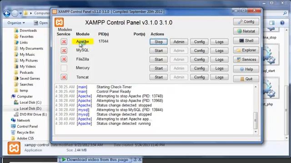291x163 pixels.
Task: View the Apache Logs
Action: tap(219, 42)
